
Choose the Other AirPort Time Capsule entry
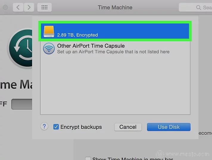[x=91, y=46]
